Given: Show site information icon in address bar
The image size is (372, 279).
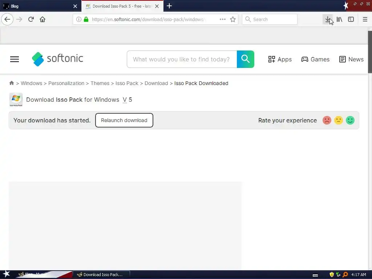Looking at the screenshot, I should pos(79,20).
